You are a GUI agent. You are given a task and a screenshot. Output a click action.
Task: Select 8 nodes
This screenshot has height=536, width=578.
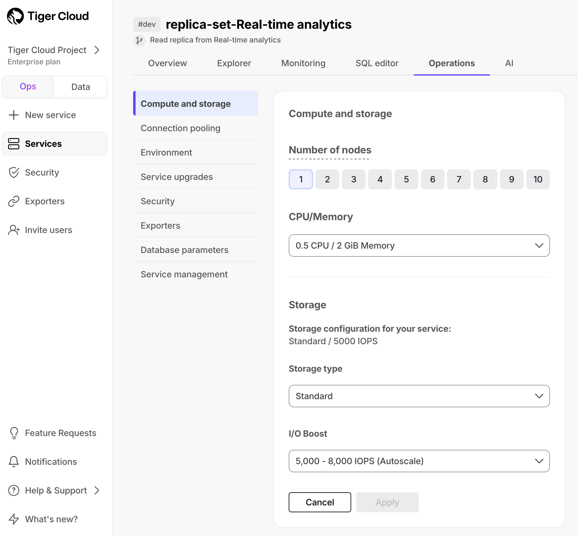point(485,179)
